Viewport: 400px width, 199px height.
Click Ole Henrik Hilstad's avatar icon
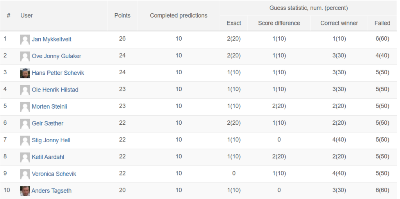(25, 90)
